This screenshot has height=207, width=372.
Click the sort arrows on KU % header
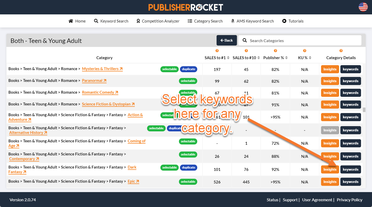[x=310, y=58]
